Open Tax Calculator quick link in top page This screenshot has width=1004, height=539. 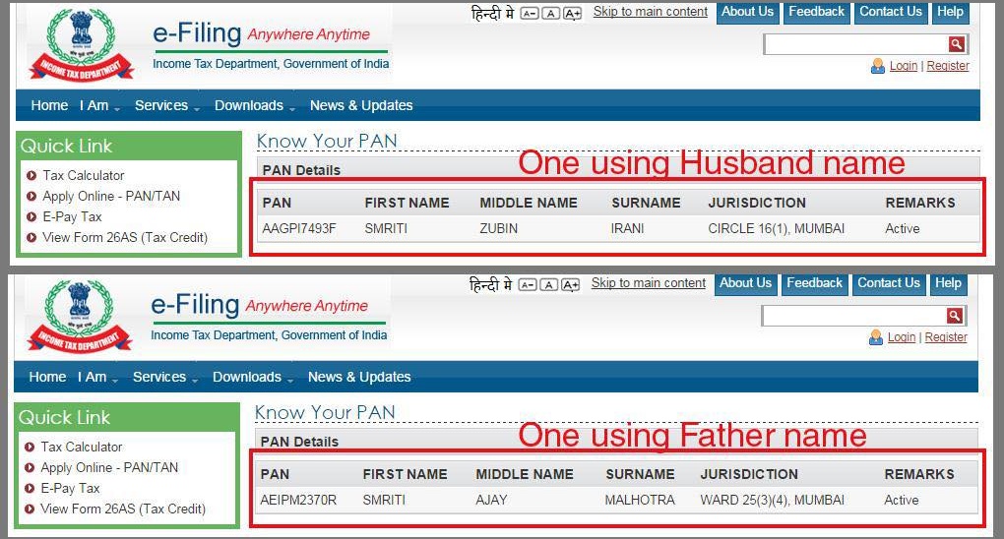pyautogui.click(x=84, y=175)
